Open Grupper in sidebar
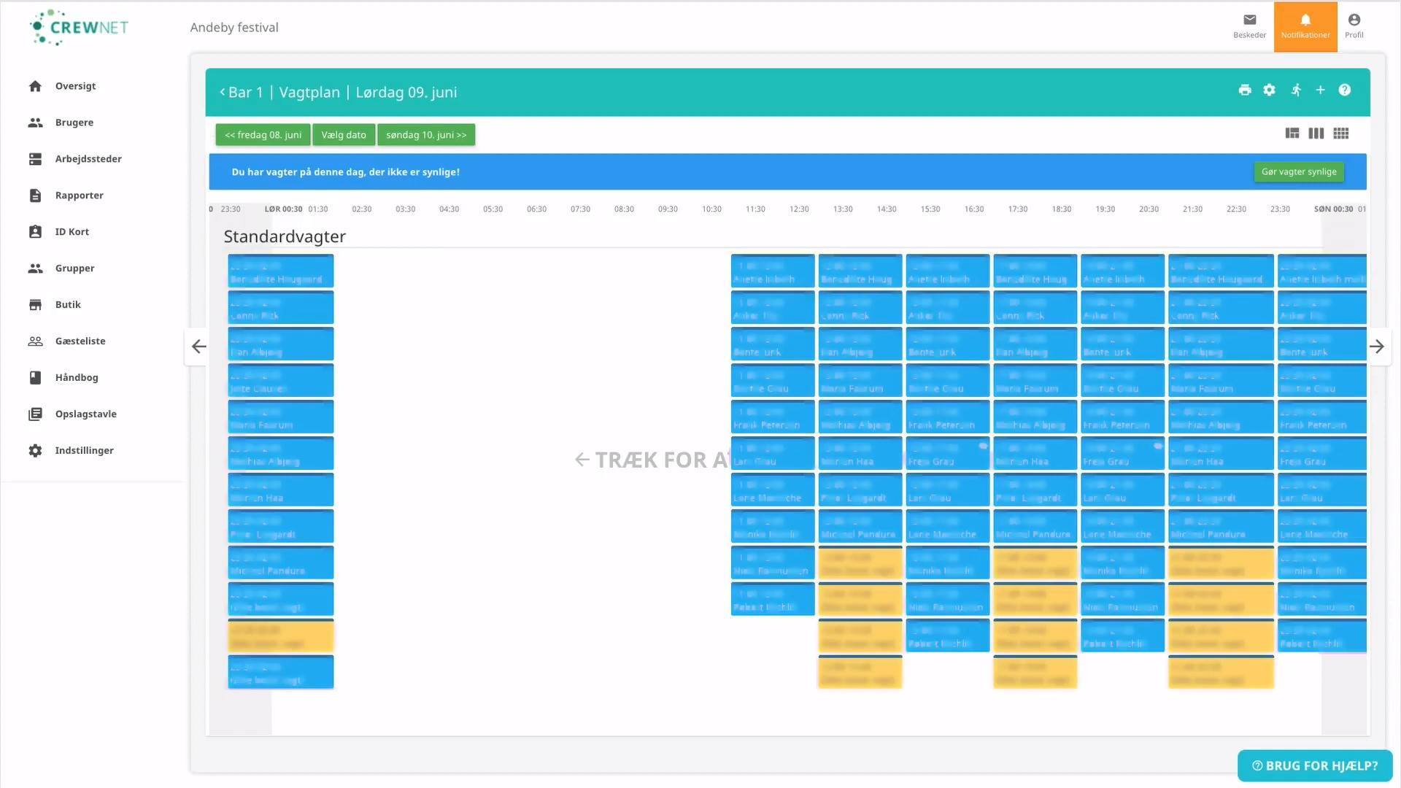The image size is (1401, 788). [74, 269]
